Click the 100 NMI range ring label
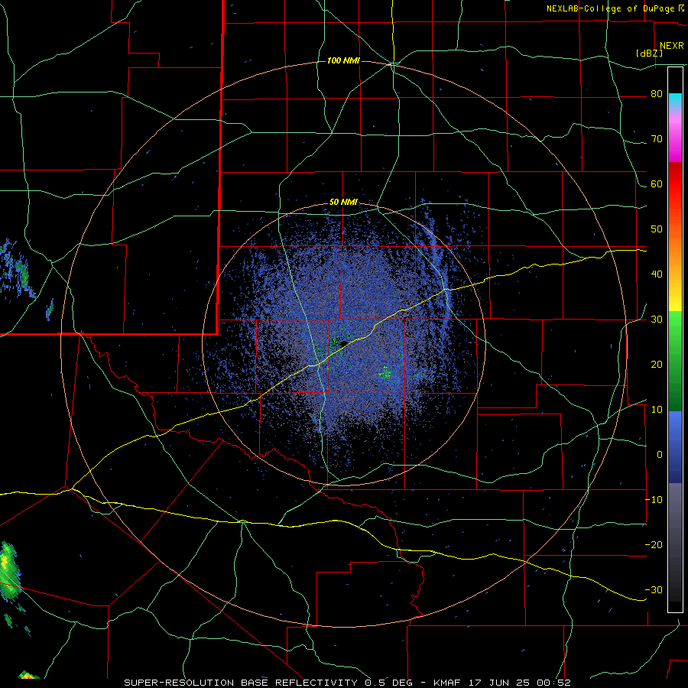This screenshot has width=688, height=688. tap(343, 60)
